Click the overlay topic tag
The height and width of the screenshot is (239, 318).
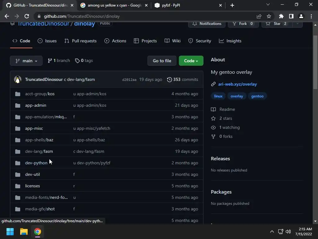pyautogui.click(x=237, y=96)
